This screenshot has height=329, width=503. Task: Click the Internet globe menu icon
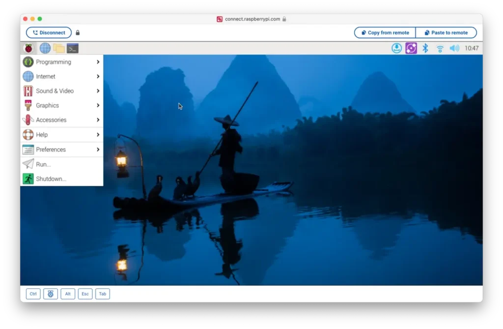click(28, 76)
